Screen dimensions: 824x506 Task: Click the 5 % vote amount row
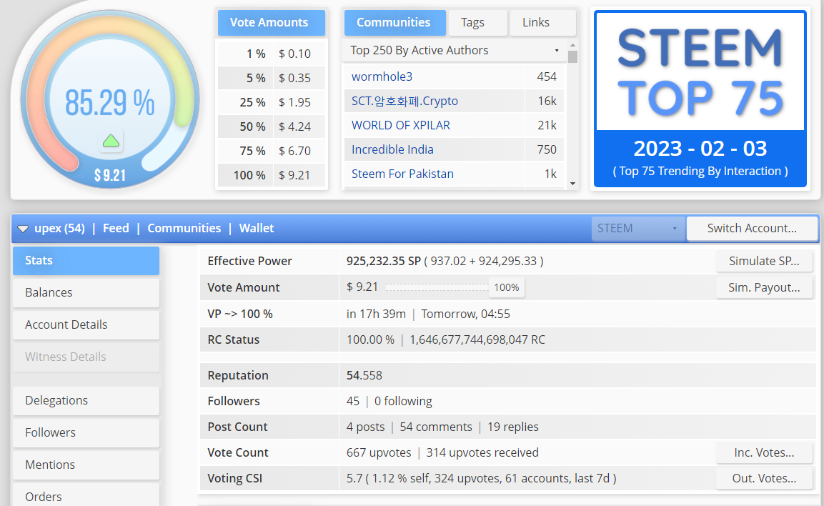pos(271,78)
